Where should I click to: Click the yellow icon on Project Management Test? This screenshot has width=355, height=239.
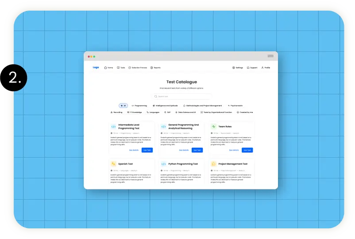[213, 164]
